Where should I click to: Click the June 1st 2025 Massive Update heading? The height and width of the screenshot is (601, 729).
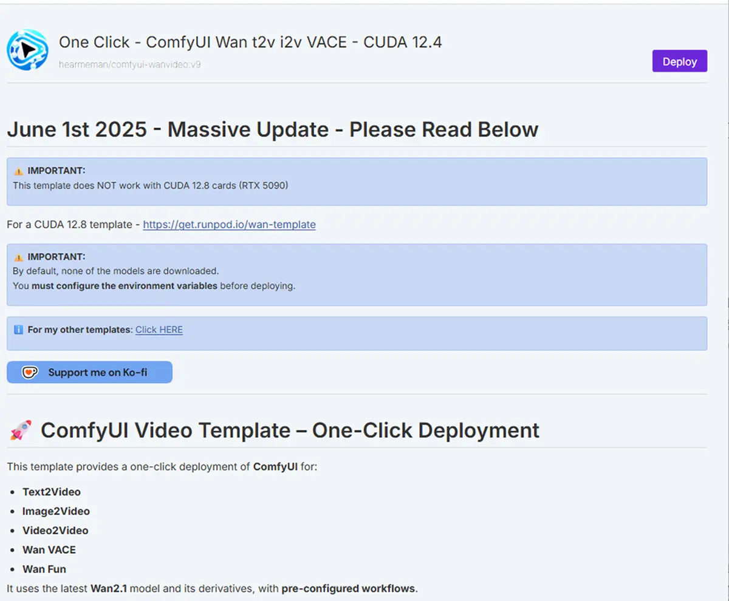[273, 129]
